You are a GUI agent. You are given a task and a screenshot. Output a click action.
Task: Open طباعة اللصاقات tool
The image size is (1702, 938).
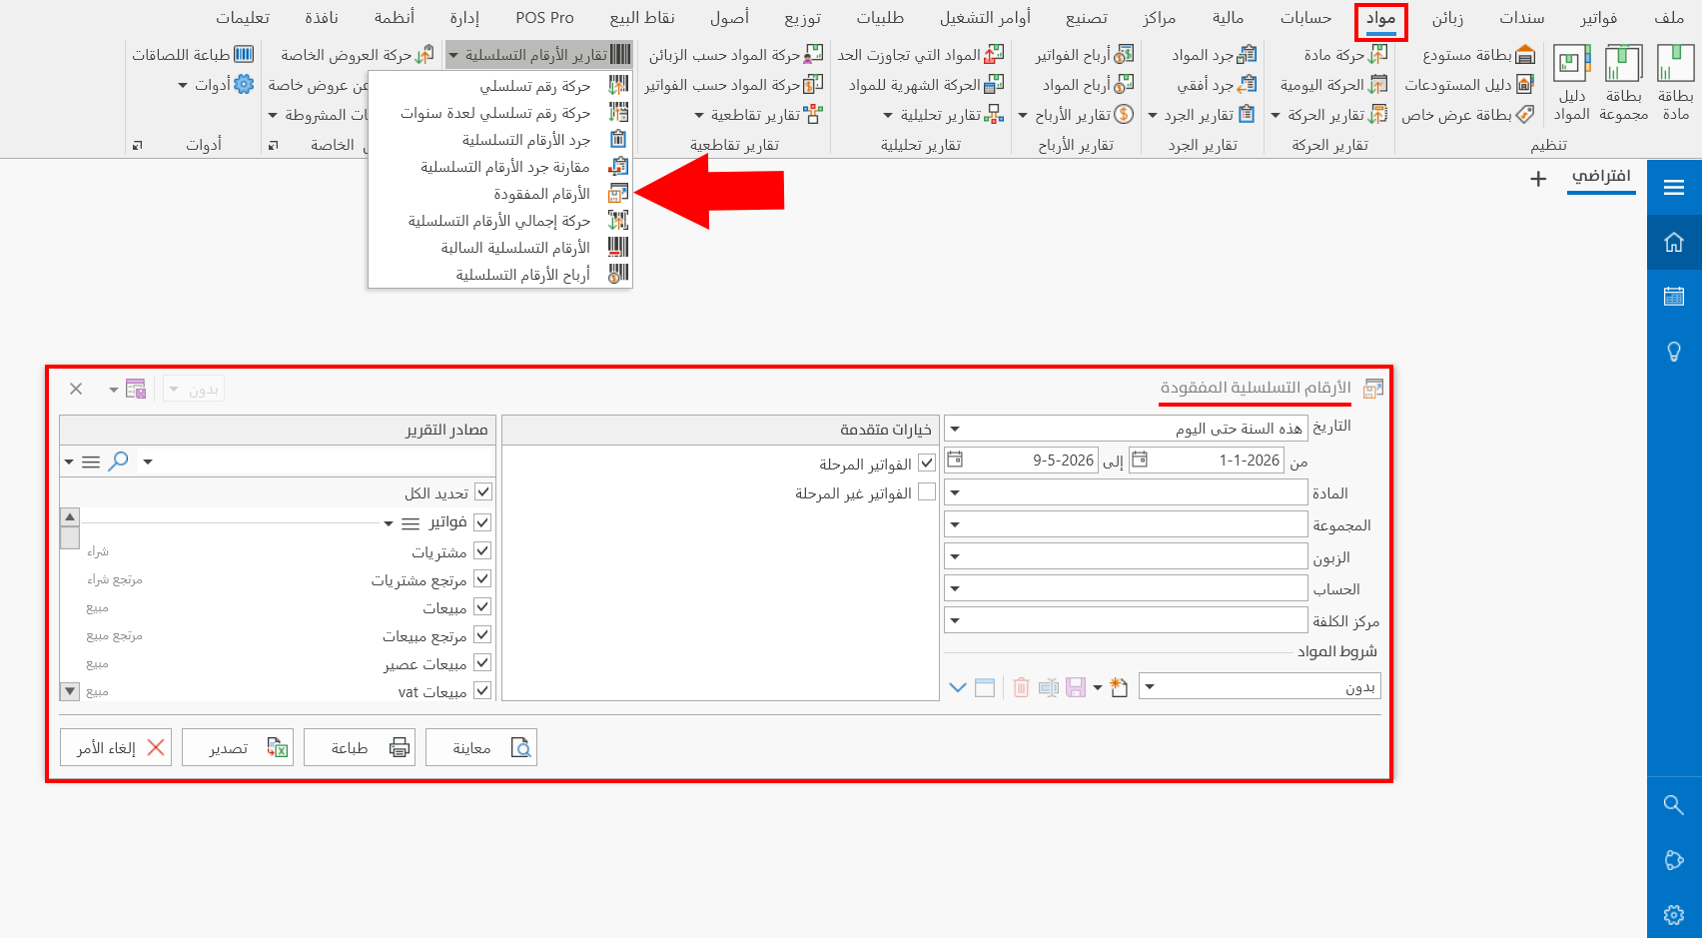[x=193, y=55]
